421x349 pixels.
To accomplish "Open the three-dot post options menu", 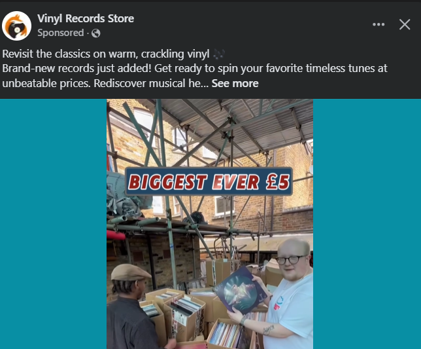I will click(379, 24).
